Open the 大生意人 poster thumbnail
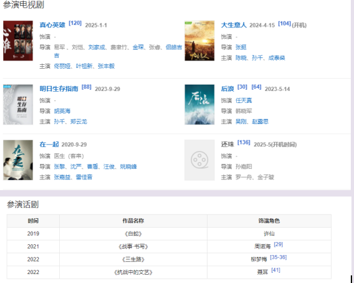 (x=199, y=41)
